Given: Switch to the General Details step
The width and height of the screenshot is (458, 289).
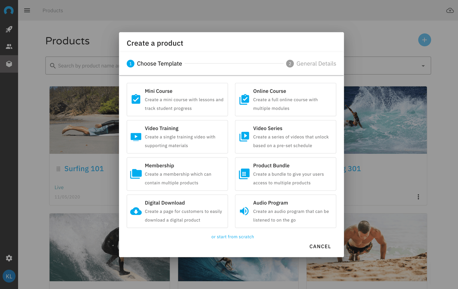Looking at the screenshot, I should click(311, 63).
